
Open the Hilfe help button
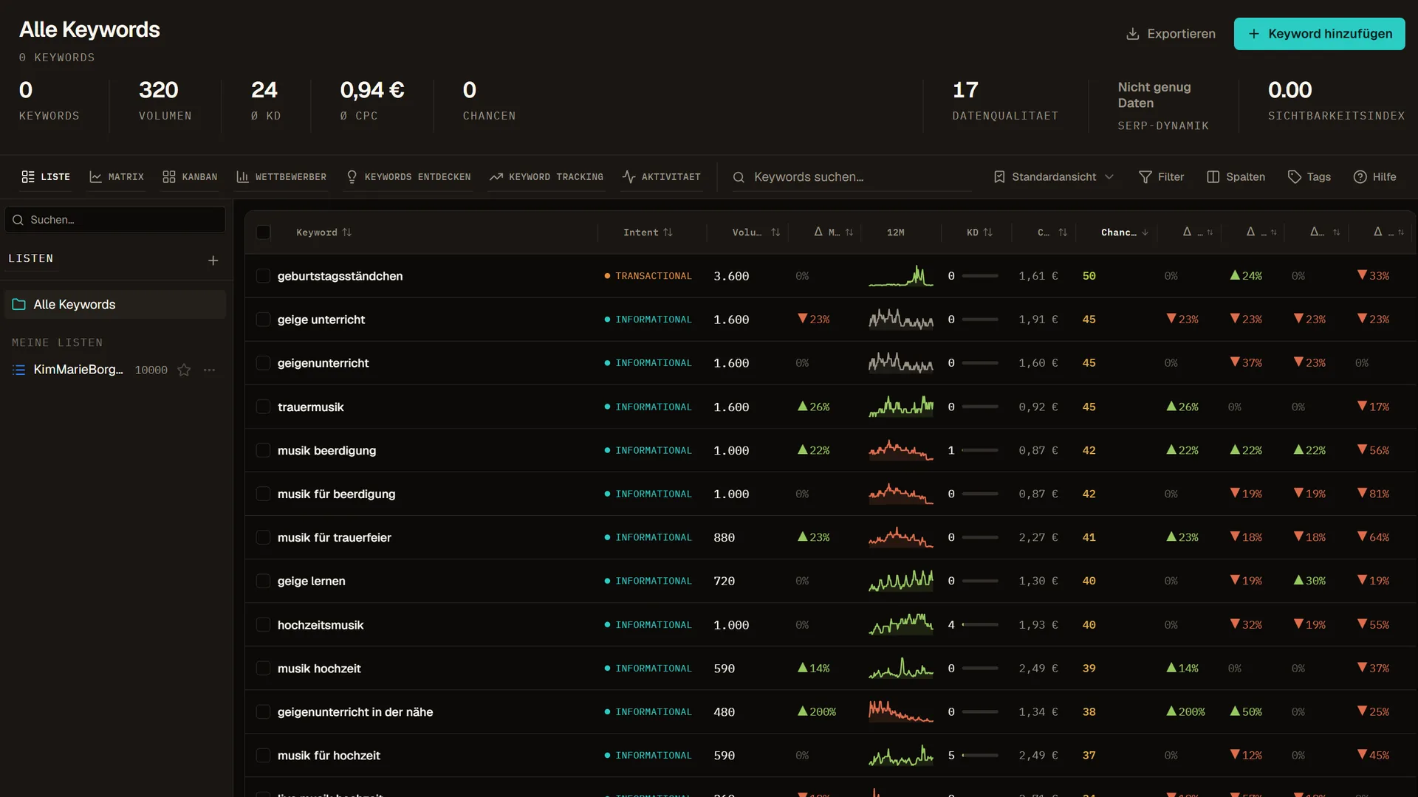pyautogui.click(x=1375, y=177)
